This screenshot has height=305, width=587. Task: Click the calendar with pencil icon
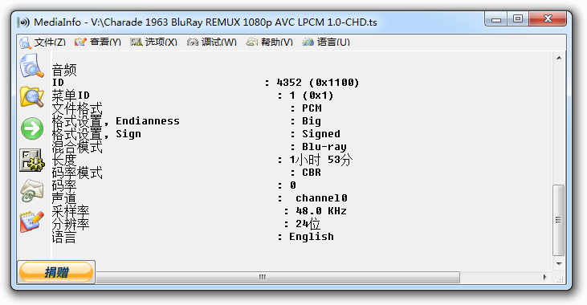31,222
